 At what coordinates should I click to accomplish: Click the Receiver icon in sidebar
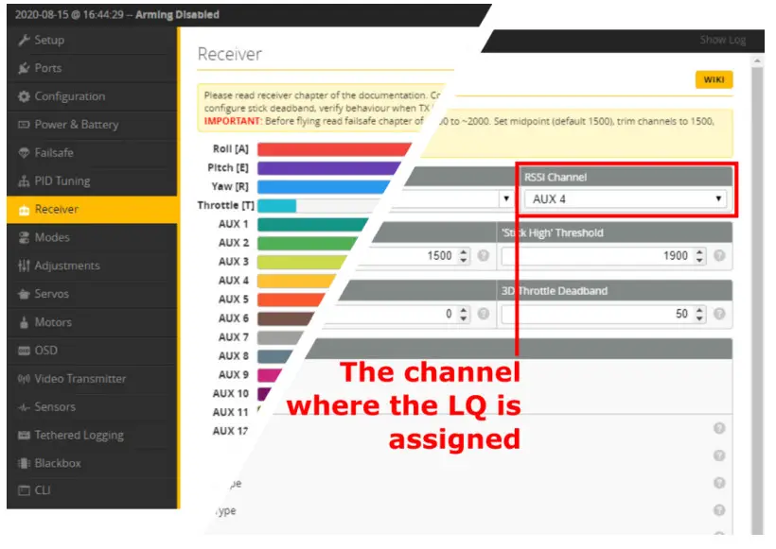pyautogui.click(x=24, y=210)
